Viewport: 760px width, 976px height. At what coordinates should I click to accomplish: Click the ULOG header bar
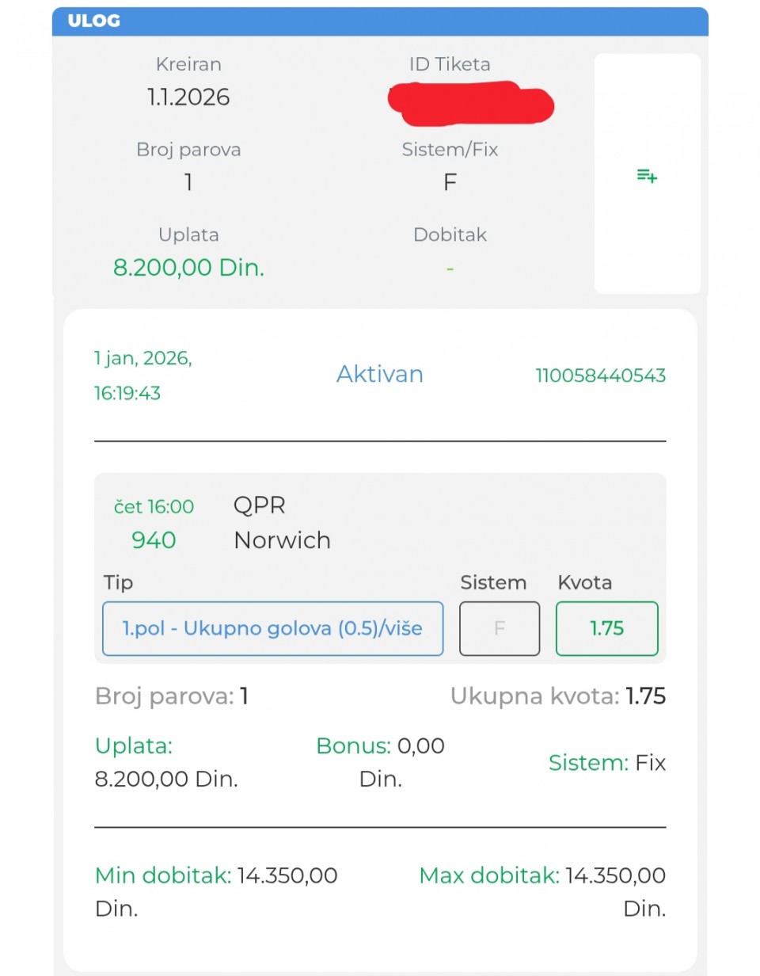[x=380, y=21]
